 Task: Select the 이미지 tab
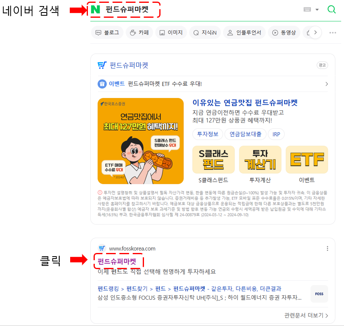171,33
